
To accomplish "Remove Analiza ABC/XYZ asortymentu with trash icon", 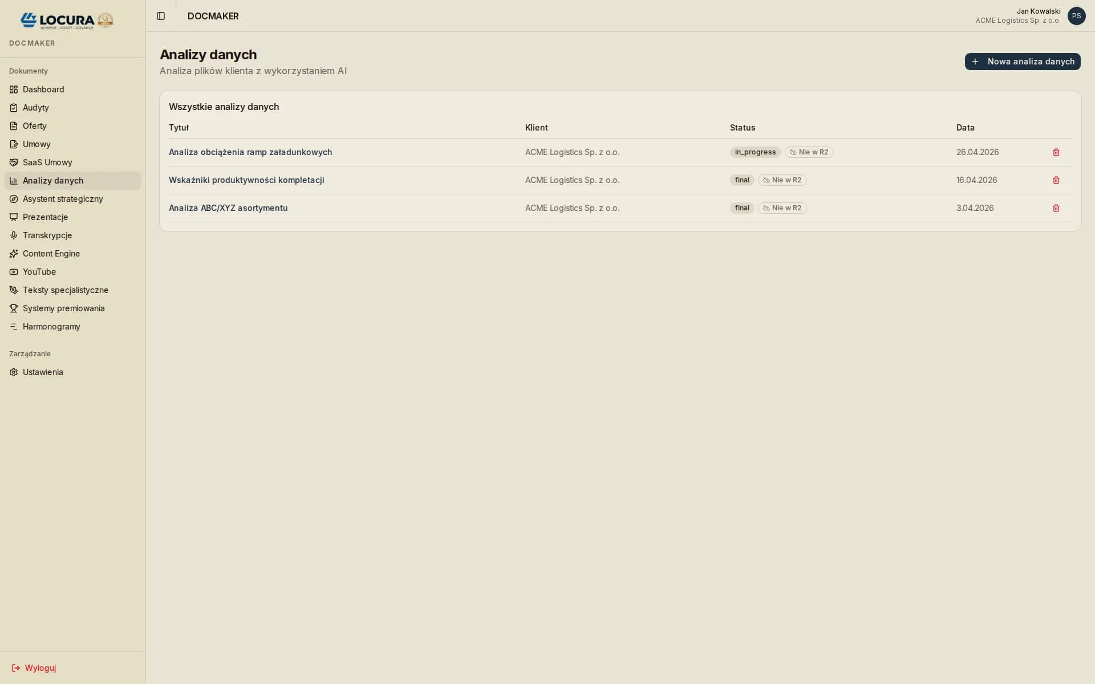I will tap(1056, 208).
